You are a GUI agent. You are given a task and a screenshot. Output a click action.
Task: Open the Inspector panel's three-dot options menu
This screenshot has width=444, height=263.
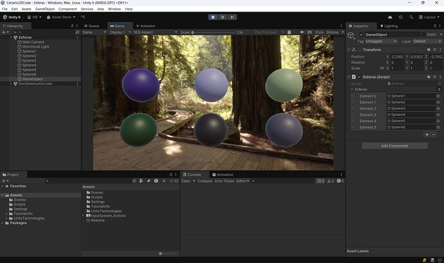(439, 26)
